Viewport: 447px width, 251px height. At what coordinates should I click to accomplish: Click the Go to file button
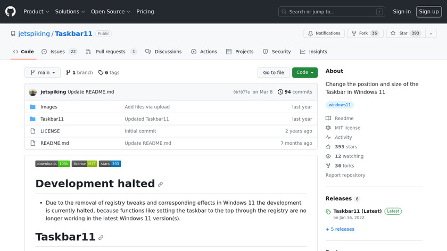(x=274, y=73)
